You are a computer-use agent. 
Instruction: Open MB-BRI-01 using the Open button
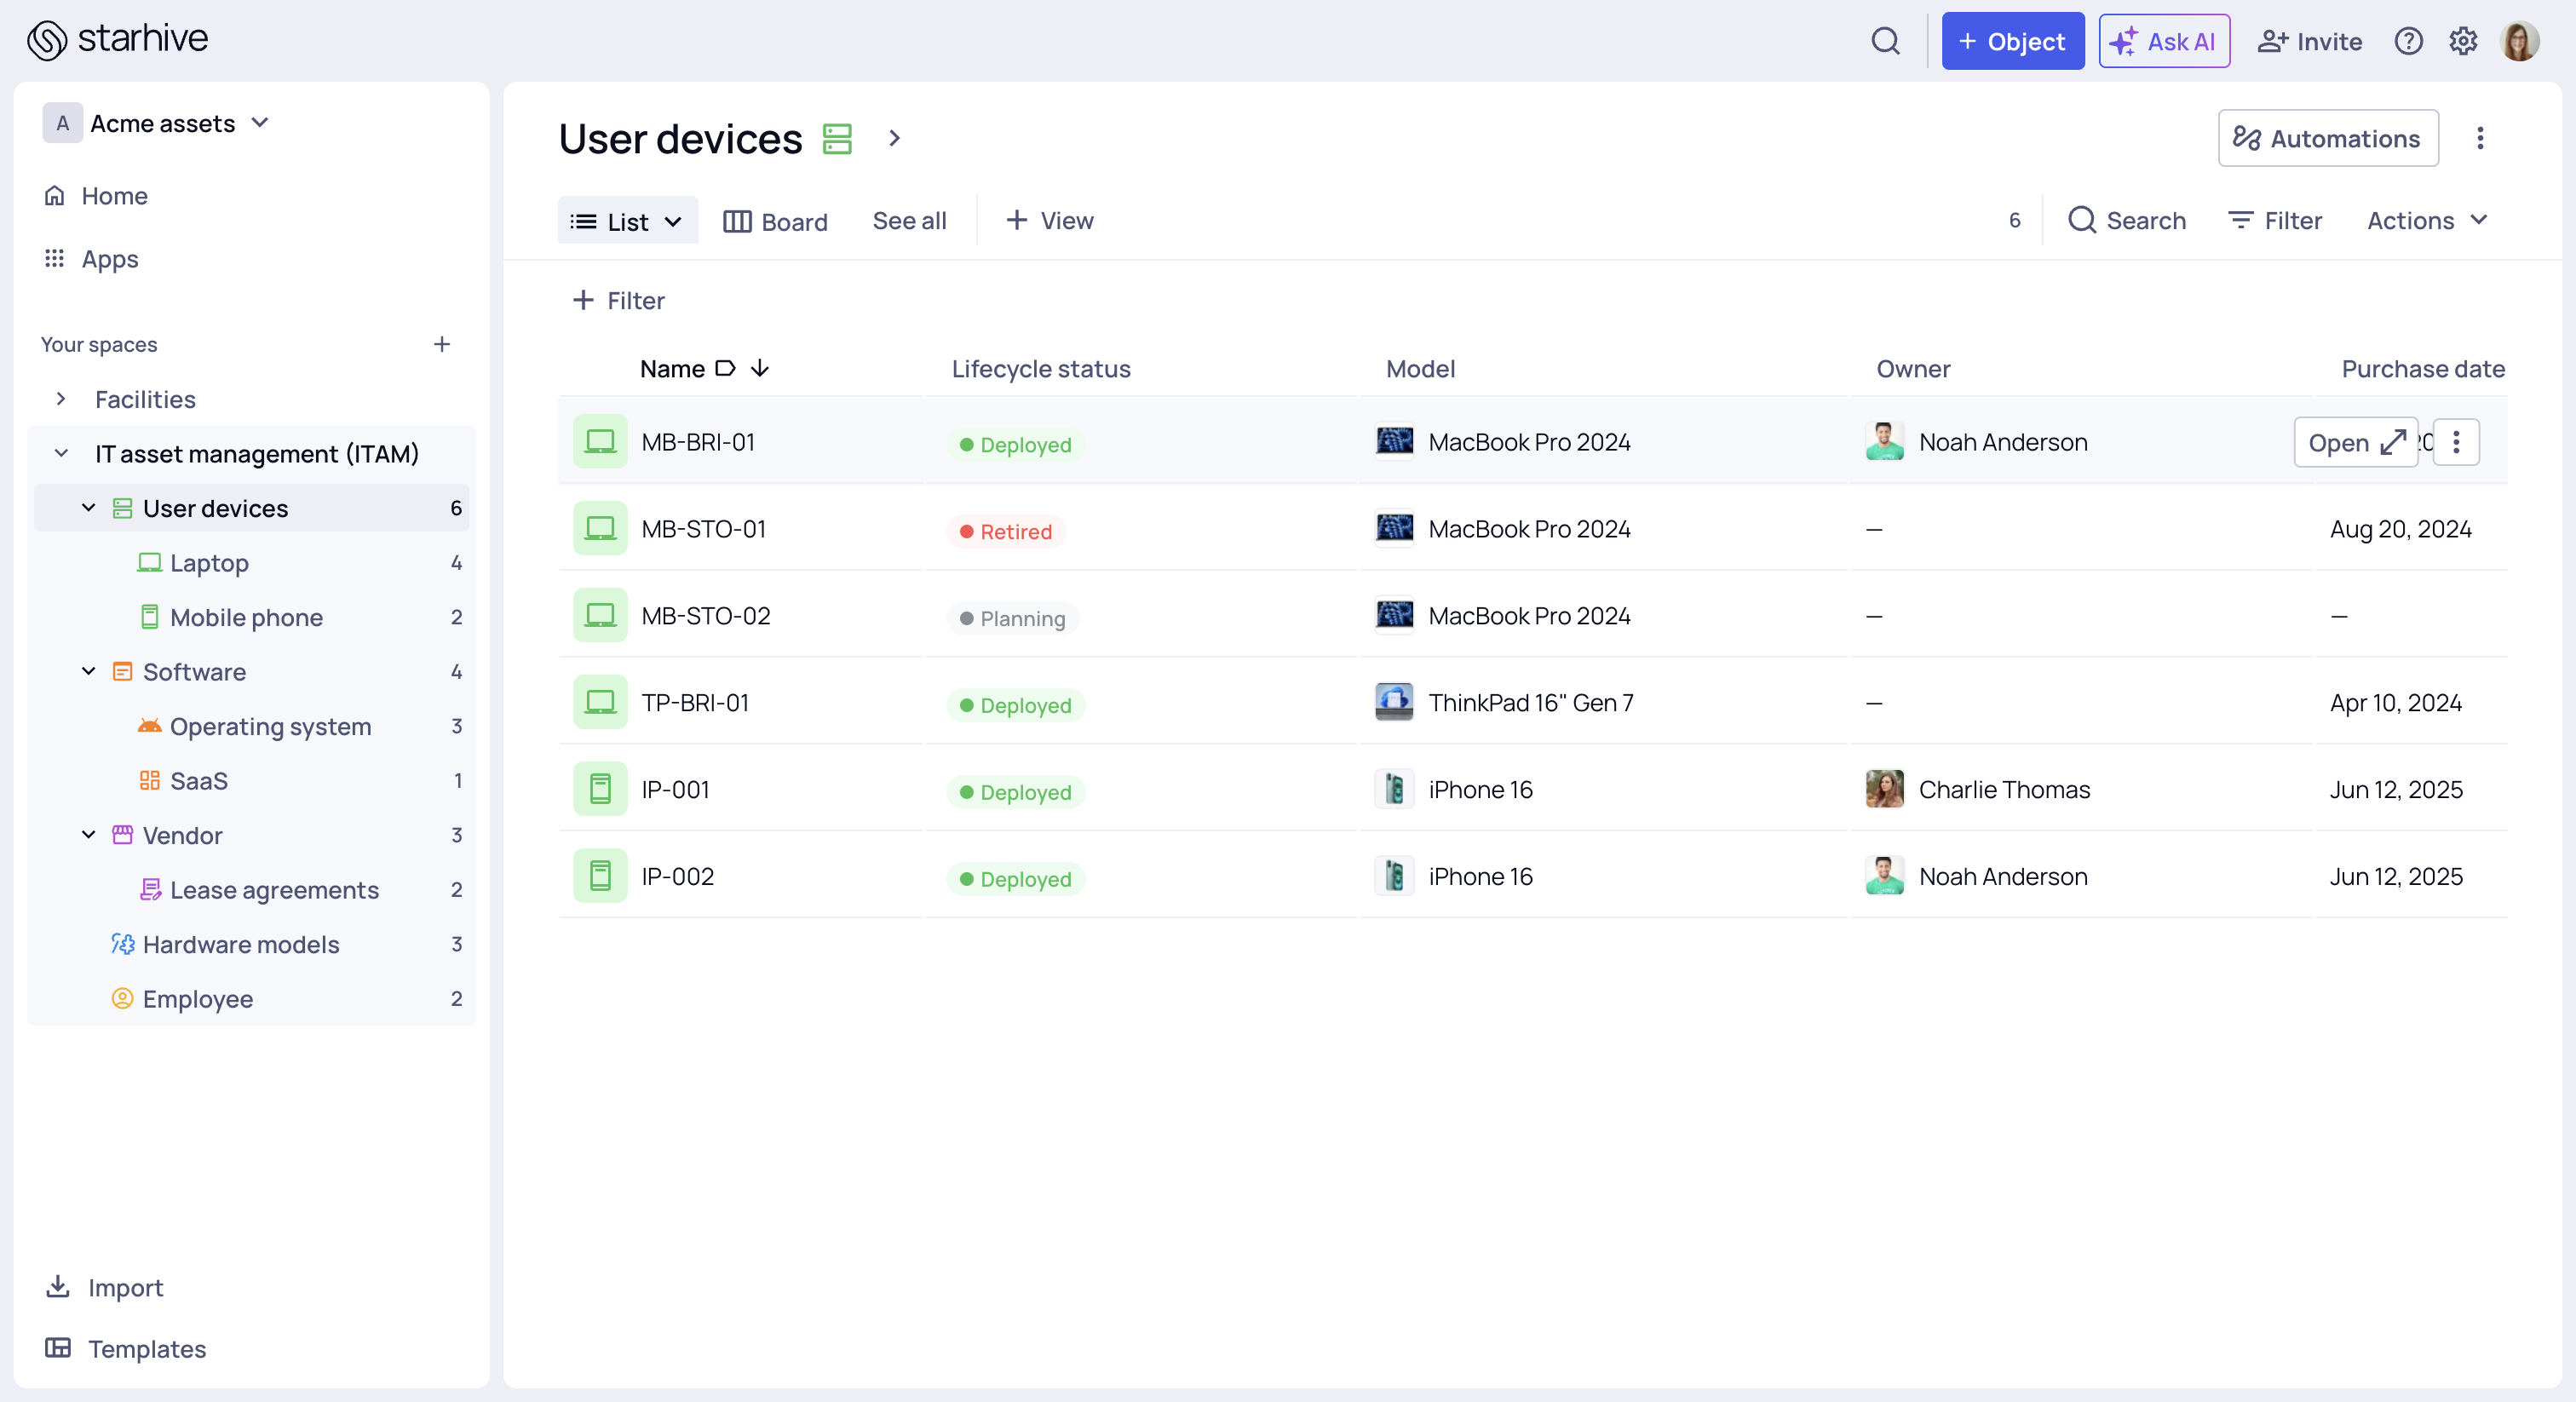click(x=2355, y=441)
